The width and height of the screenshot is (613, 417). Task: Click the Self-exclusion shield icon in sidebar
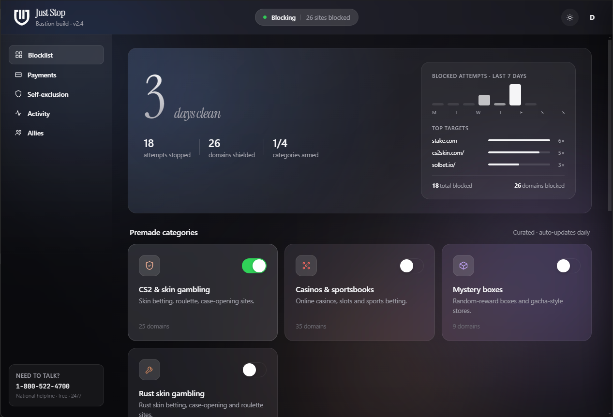click(x=18, y=94)
